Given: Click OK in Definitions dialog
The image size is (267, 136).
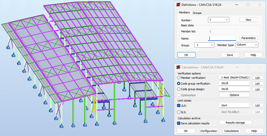Looking at the screenshot, I should 186,55.
